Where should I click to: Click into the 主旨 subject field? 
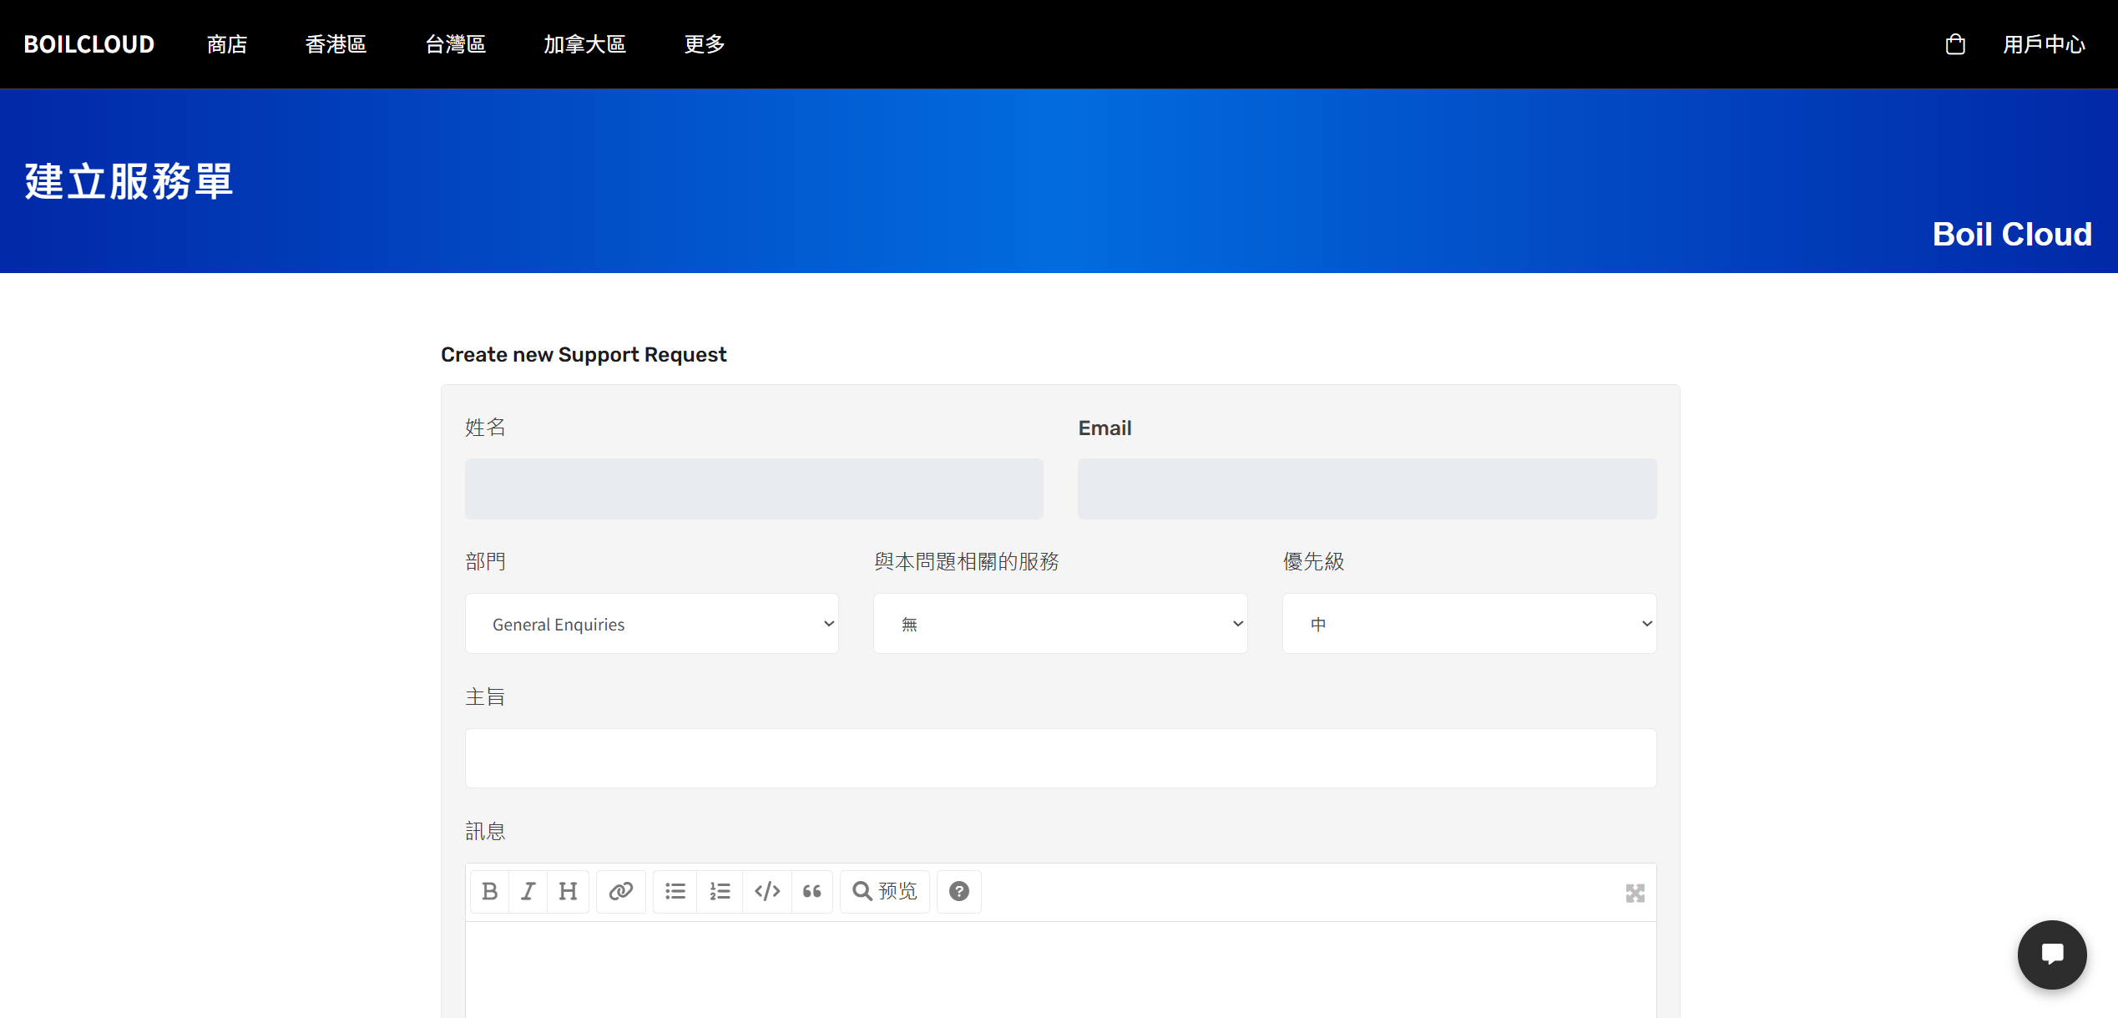[x=1060, y=758]
